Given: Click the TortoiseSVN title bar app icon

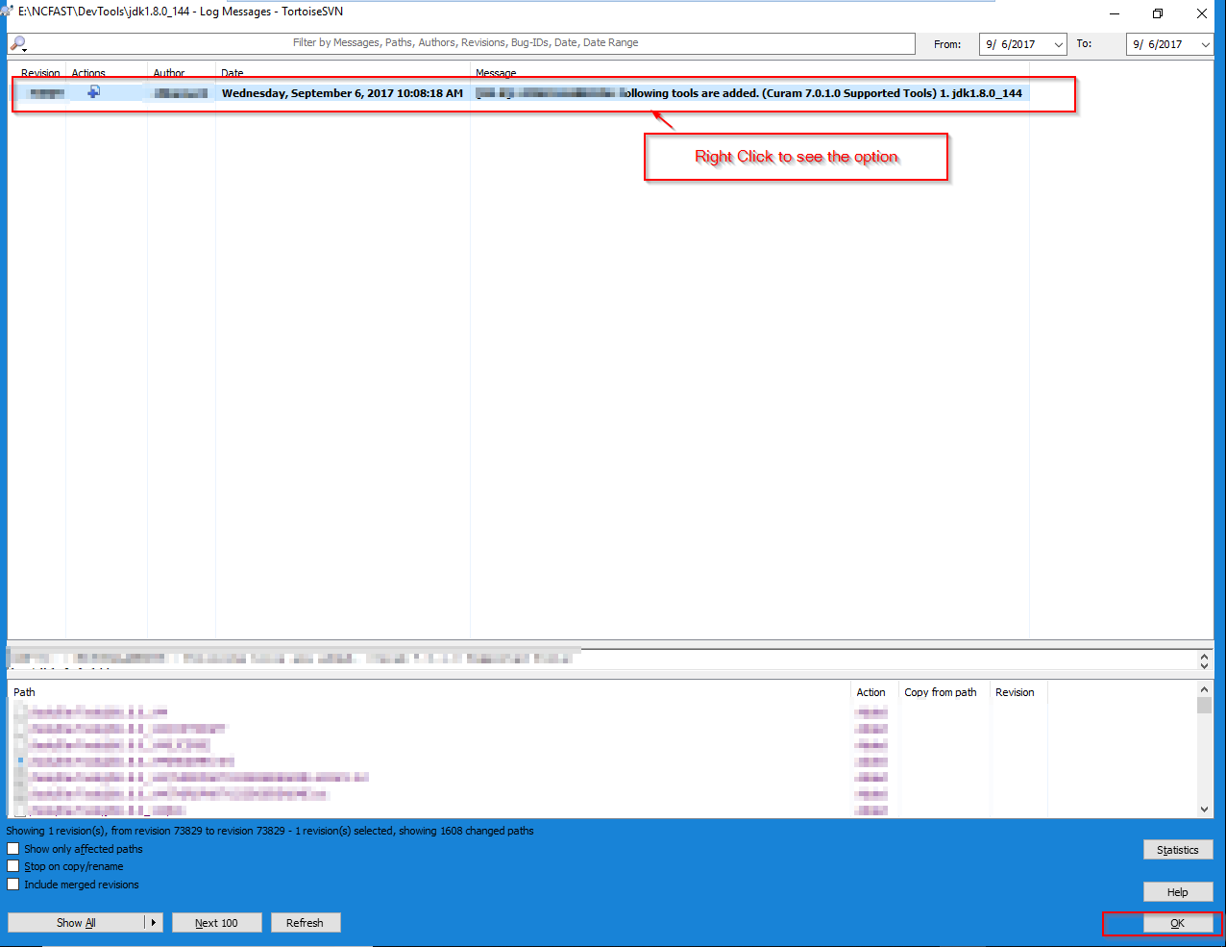Looking at the screenshot, I should (6, 12).
